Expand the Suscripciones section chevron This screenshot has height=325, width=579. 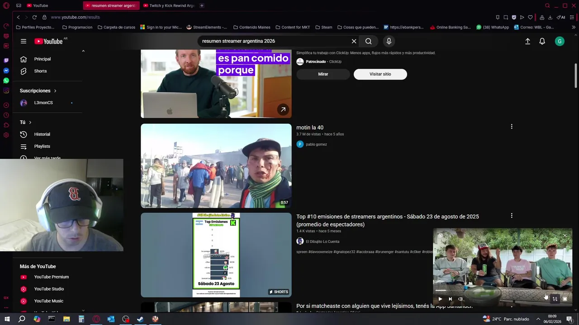coord(55,91)
